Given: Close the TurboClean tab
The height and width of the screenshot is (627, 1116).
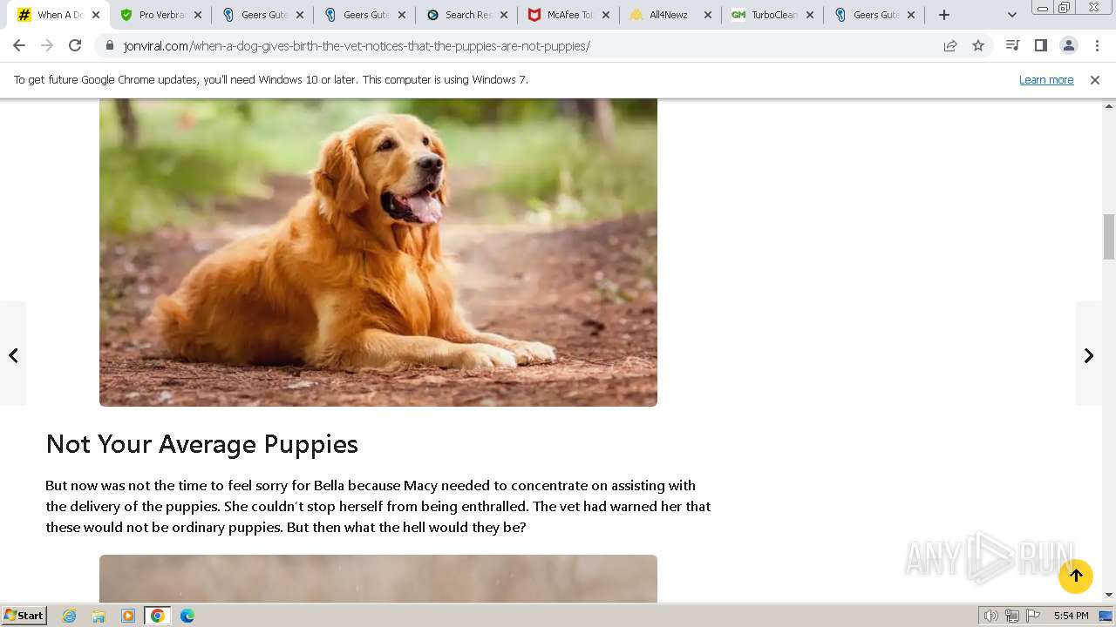Looking at the screenshot, I should click(x=810, y=15).
